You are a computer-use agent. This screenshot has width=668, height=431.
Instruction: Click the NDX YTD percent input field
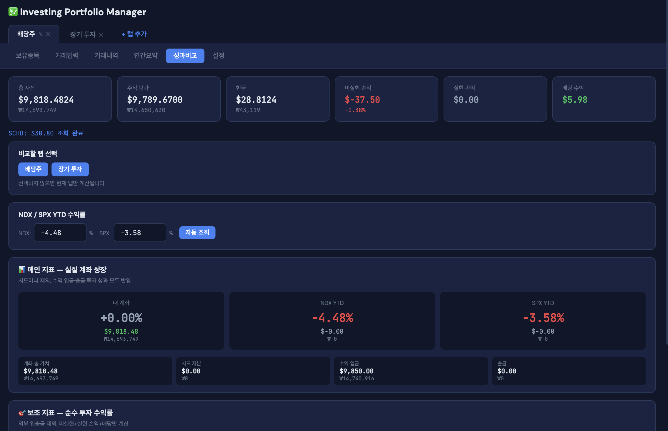click(x=60, y=233)
